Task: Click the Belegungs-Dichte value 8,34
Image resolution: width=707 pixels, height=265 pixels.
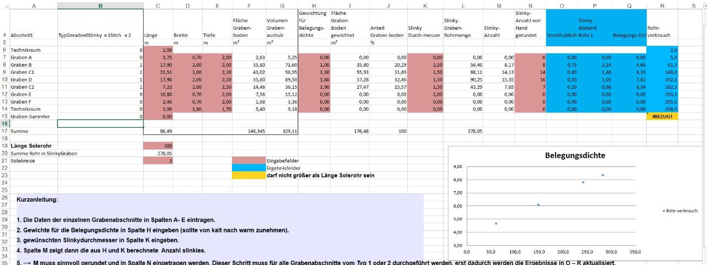Action: [629, 87]
